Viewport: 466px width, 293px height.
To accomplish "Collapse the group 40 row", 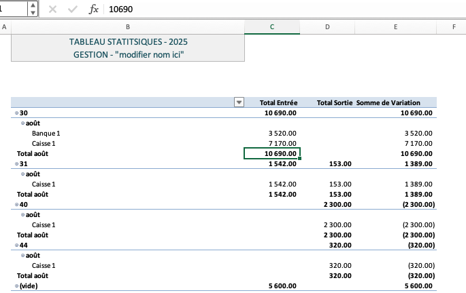I will coord(16,204).
